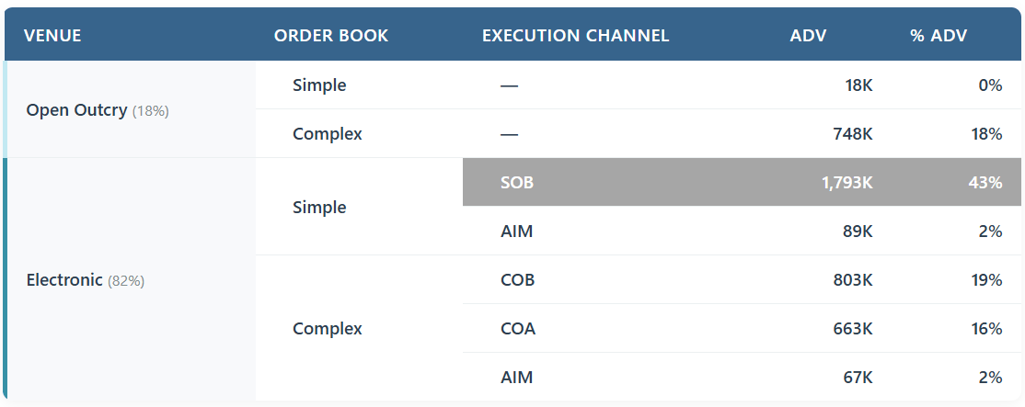Click the 67K AIM value
The height and width of the screenshot is (407, 1025).
coord(858,377)
